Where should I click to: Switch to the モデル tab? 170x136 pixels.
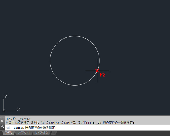(x=8, y=133)
